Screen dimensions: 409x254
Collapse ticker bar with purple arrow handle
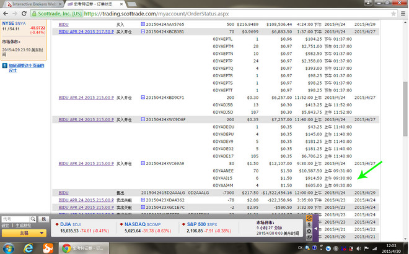point(315,228)
